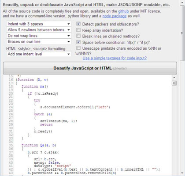The height and width of the screenshot is (176, 185).
Task: Open the Add one indent level dropdown
Action: click(x=39, y=54)
